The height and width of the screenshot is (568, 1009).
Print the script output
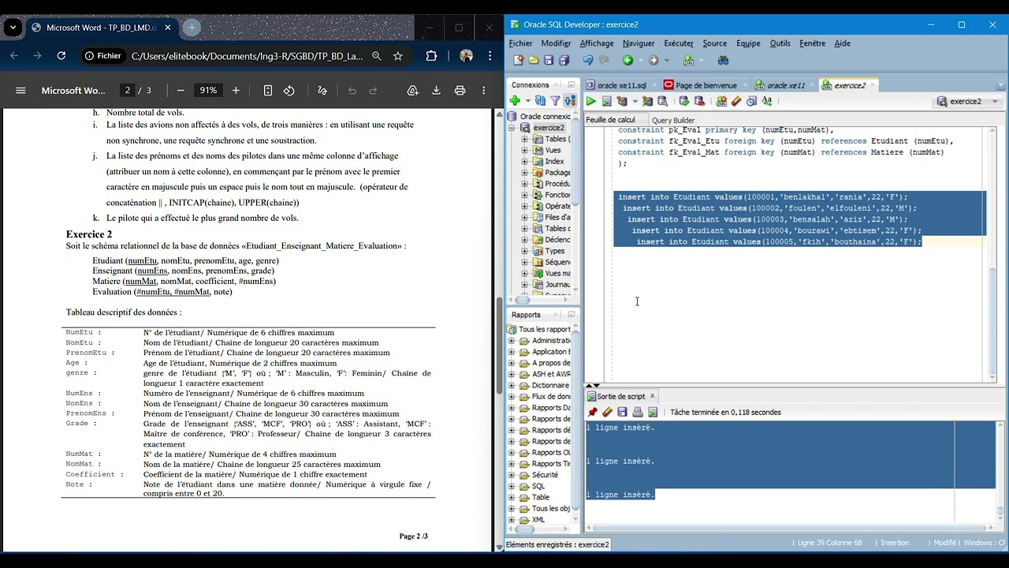638,412
